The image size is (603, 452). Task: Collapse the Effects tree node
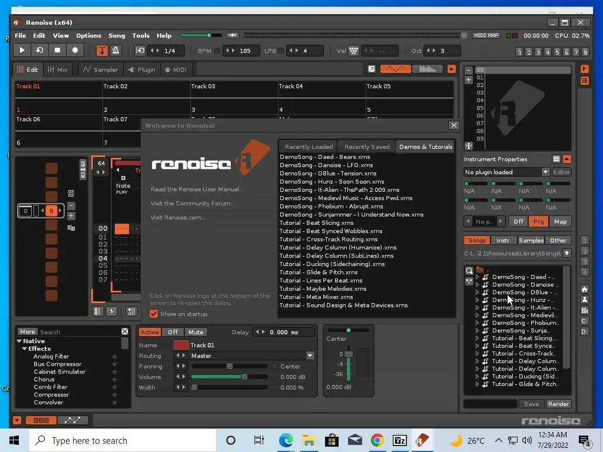tap(25, 348)
